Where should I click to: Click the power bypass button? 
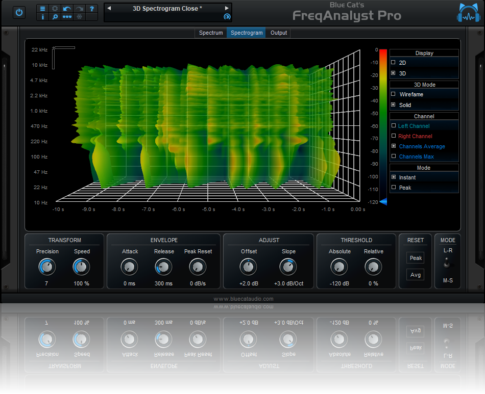19,12
